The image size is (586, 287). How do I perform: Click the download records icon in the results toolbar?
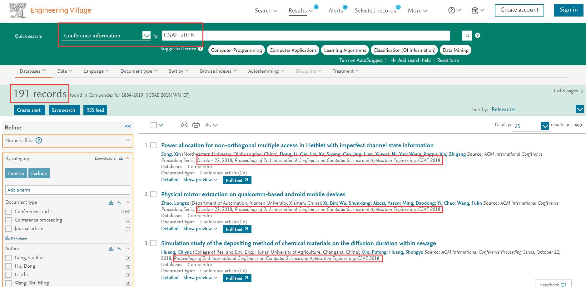208,125
